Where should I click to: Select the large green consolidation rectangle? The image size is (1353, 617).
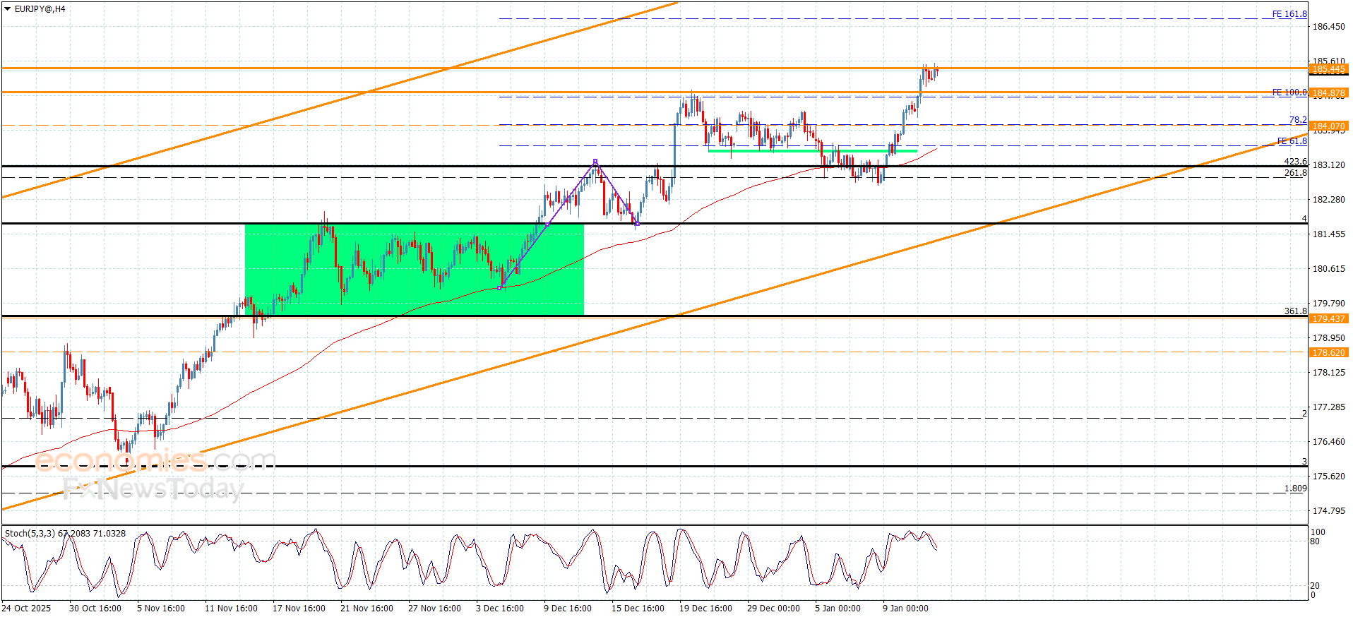[415, 270]
